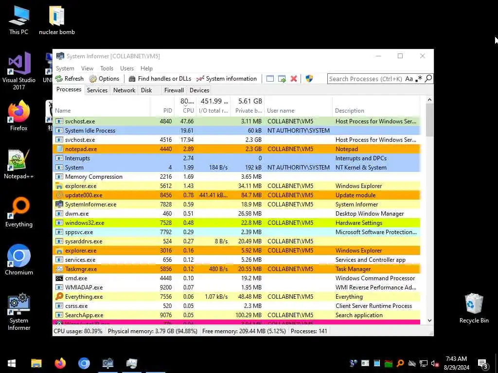Click the Firefox taskbar icon
The height and width of the screenshot is (373, 498).
(x=60, y=363)
